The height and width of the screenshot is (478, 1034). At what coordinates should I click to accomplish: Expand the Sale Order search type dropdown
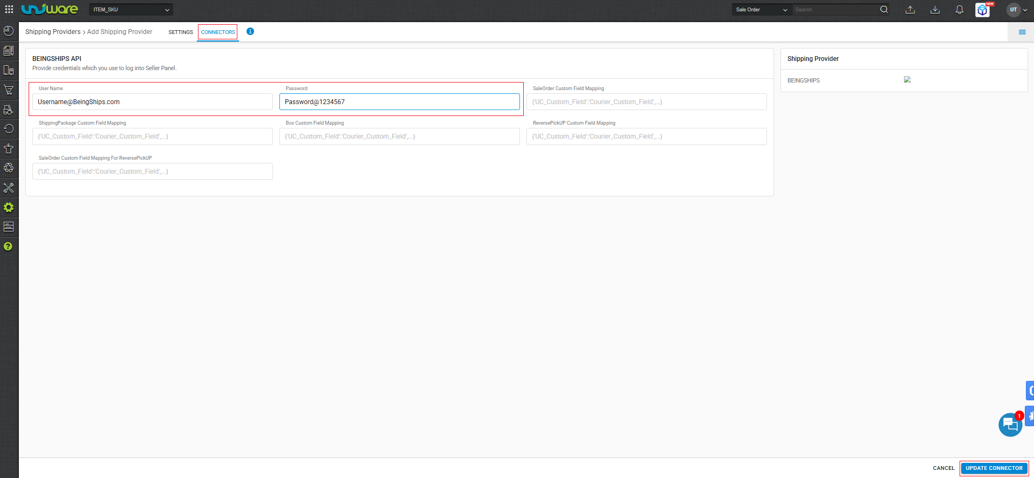[762, 10]
